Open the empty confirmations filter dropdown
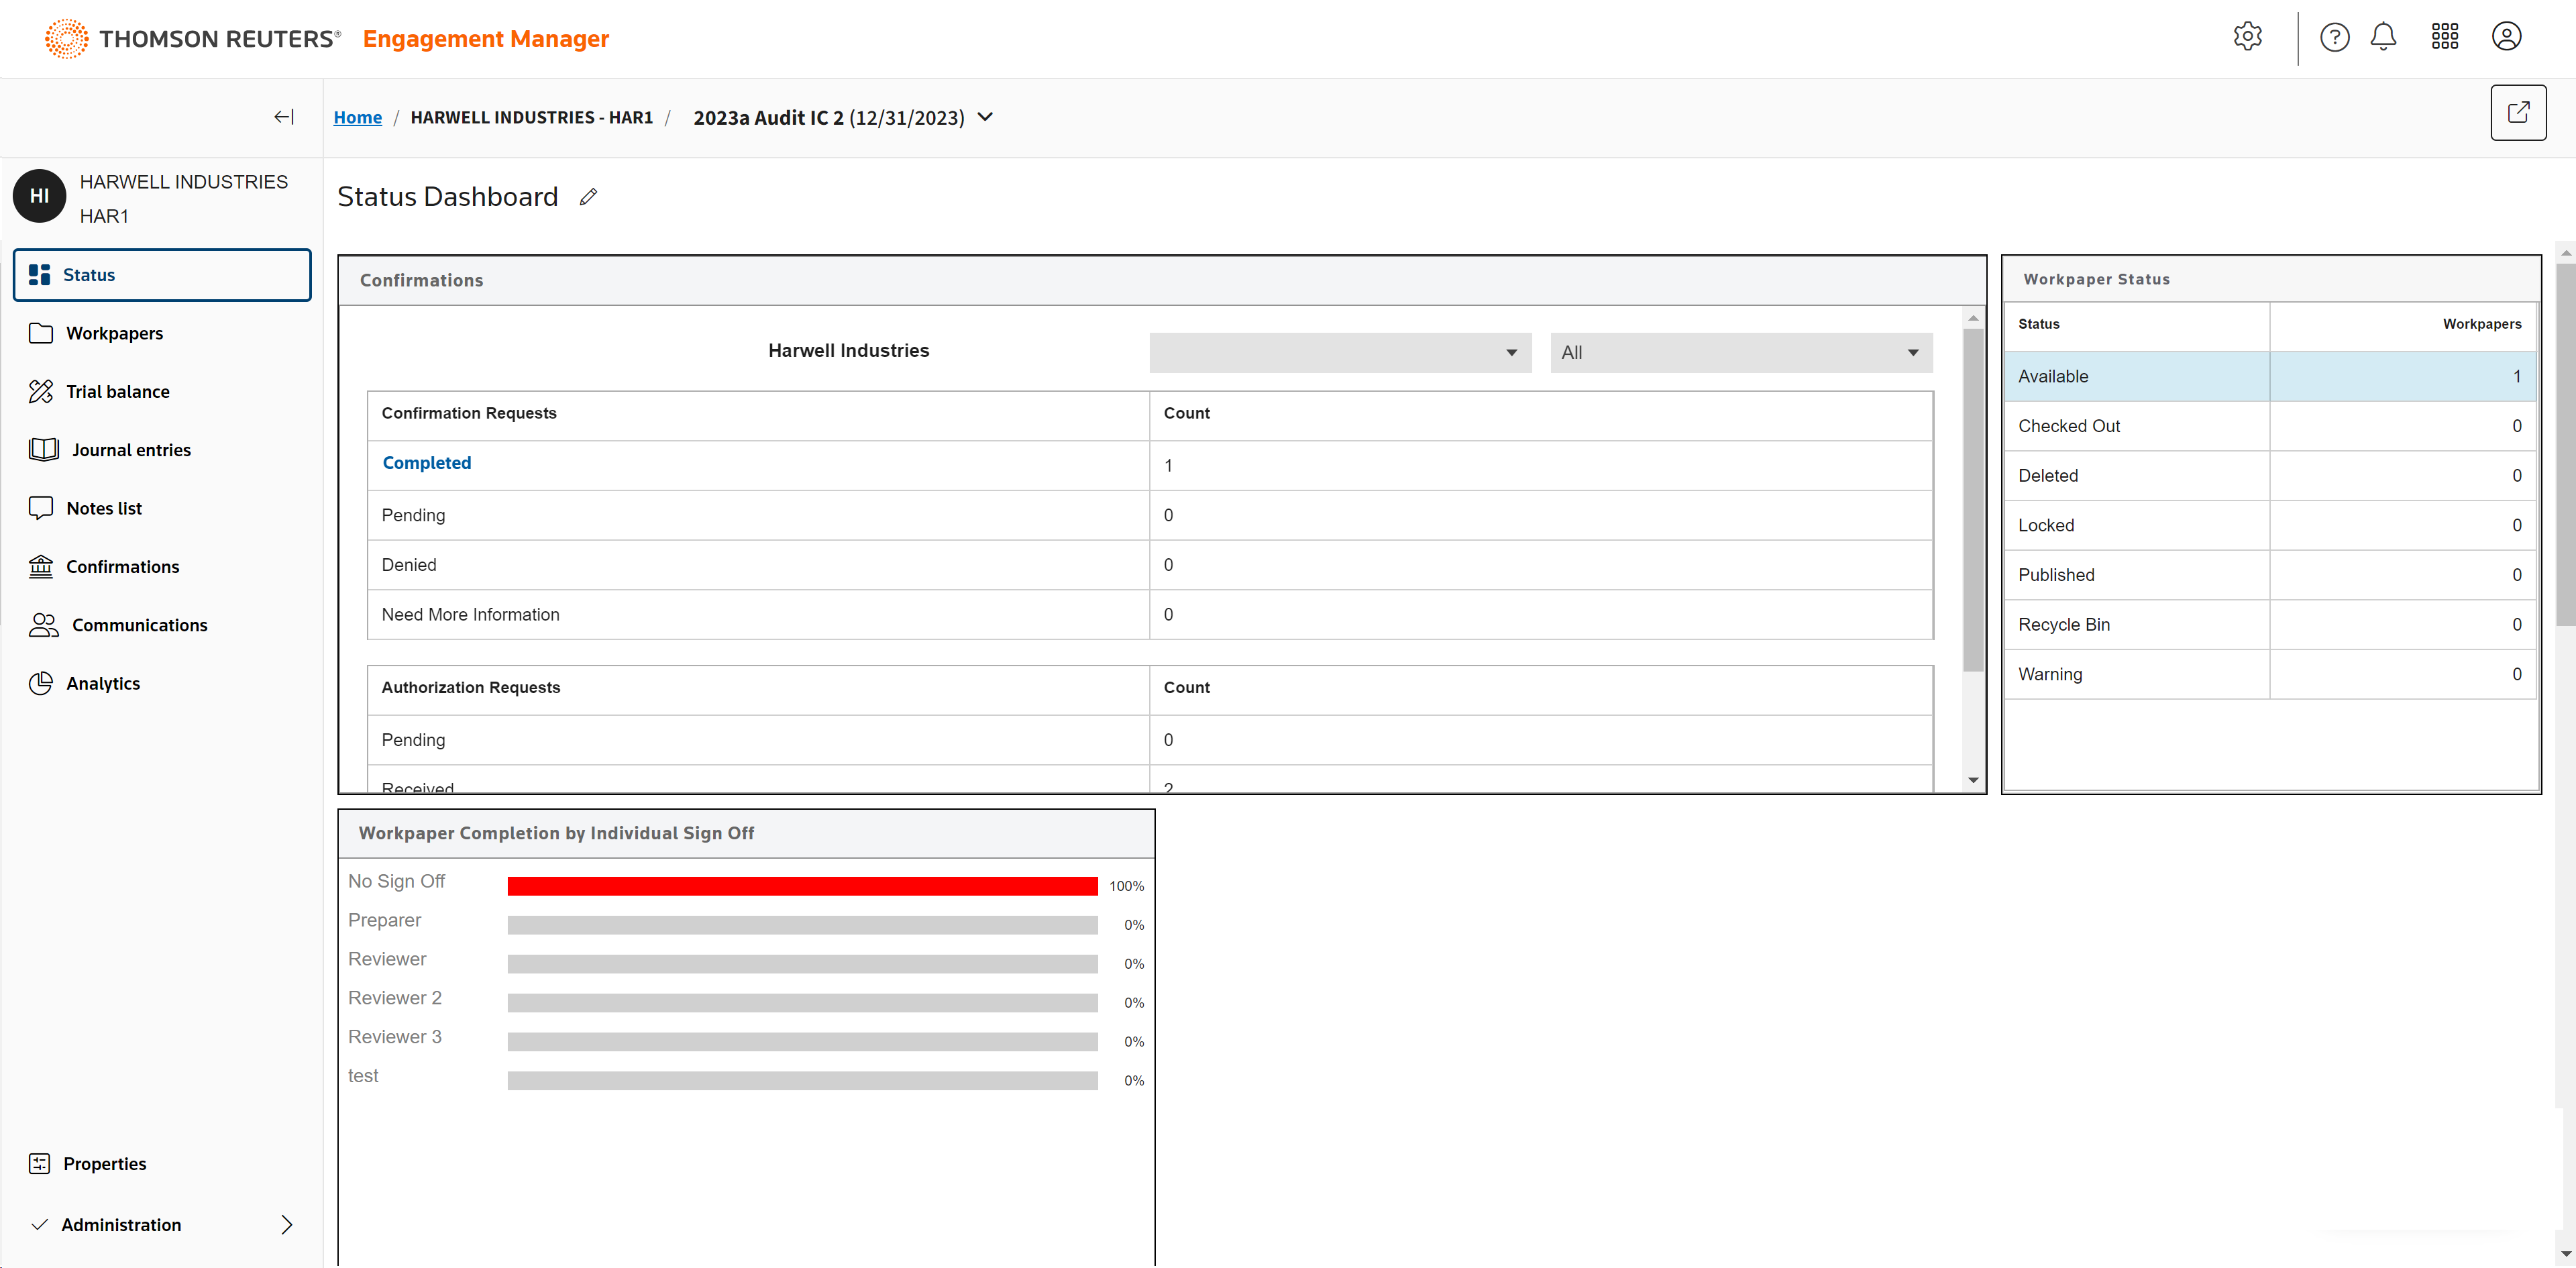This screenshot has height=1268, width=2576. pyautogui.click(x=1339, y=353)
